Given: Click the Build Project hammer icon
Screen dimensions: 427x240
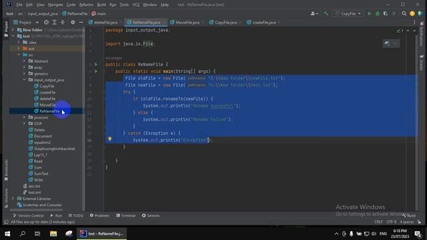Looking at the screenshot, I should click(x=326, y=13).
